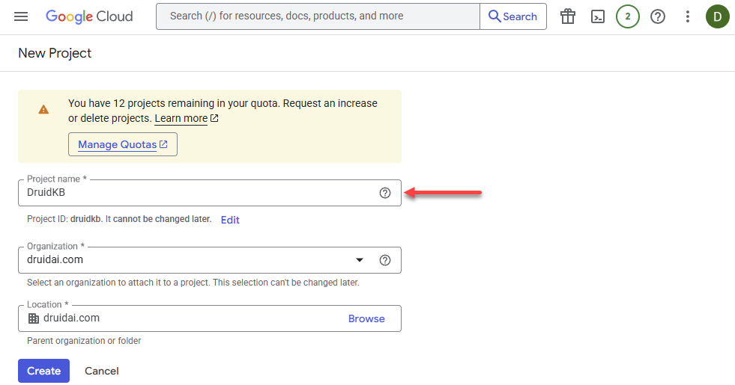
Task: Edit the Project ID
Action: (230, 220)
